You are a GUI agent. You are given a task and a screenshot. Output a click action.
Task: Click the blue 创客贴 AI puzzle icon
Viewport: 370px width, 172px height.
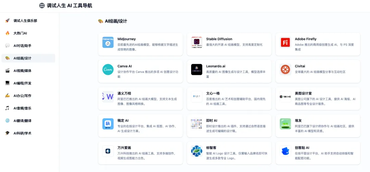[x=285, y=151]
